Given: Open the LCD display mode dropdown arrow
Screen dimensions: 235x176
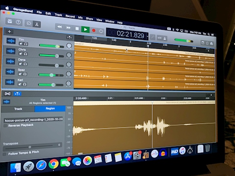Looking at the screenshot, I should [x=147, y=36].
